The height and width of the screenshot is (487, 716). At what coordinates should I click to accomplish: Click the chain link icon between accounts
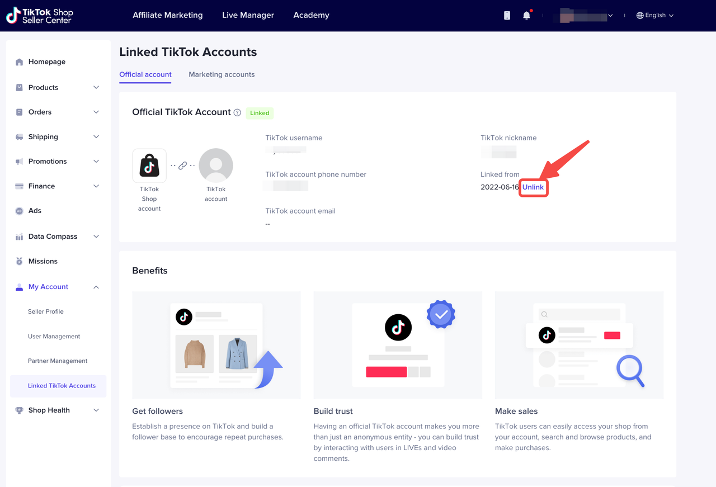coord(183,166)
